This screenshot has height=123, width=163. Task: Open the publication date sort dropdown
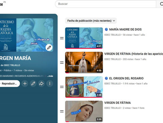coord(91,21)
